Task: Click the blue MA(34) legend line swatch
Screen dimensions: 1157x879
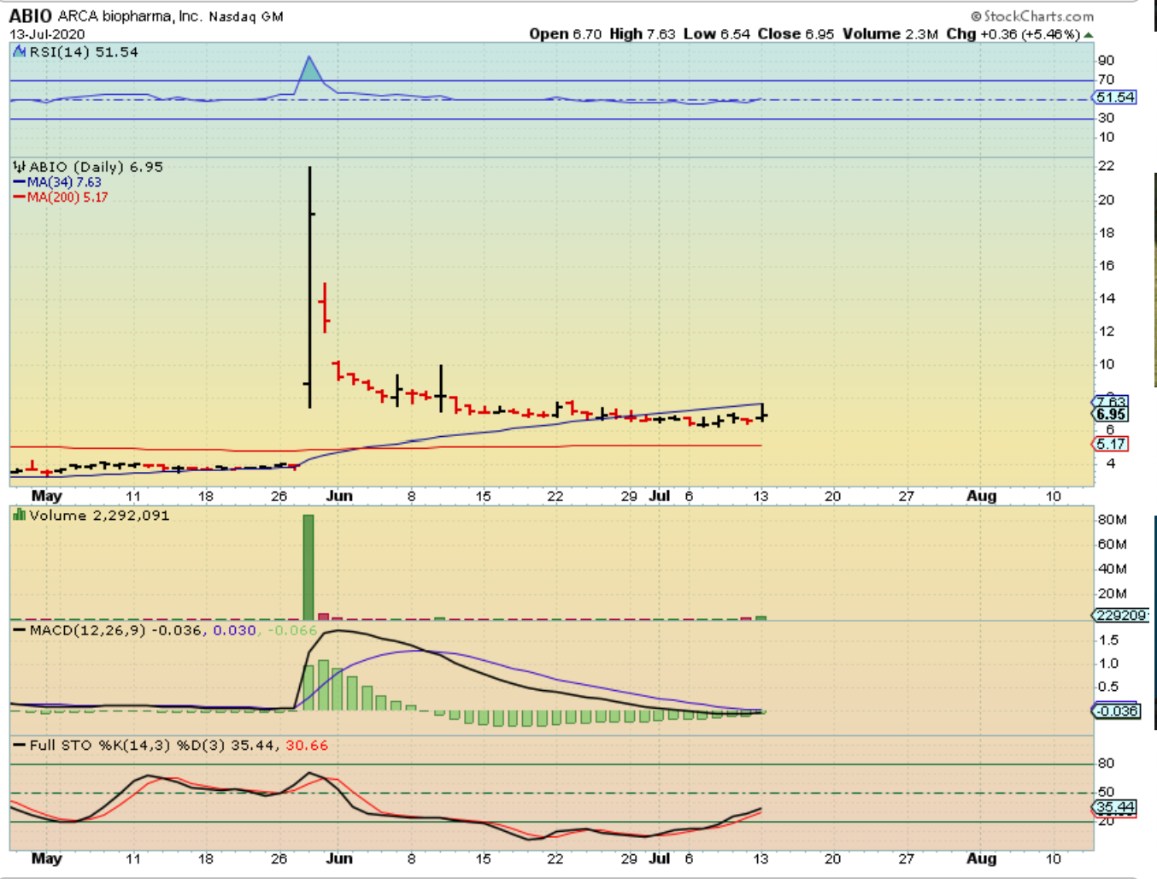Action: [19, 182]
